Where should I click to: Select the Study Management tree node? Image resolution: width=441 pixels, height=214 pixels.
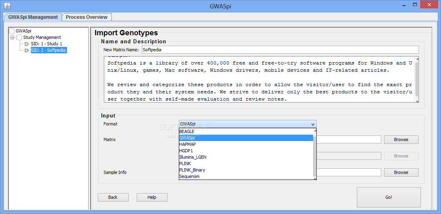point(42,37)
